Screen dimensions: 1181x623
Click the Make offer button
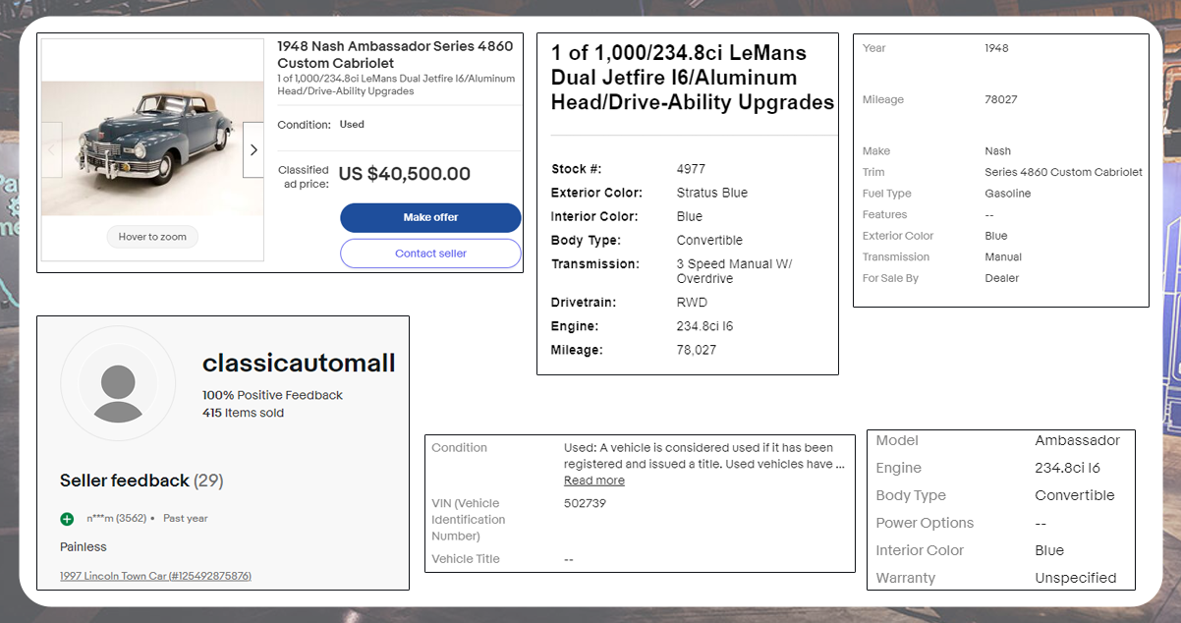tap(430, 217)
